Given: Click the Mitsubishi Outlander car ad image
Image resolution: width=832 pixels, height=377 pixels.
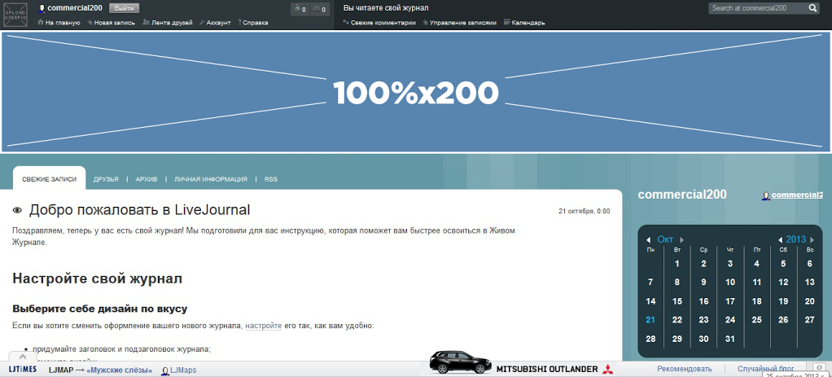Looking at the screenshot, I should (x=460, y=364).
